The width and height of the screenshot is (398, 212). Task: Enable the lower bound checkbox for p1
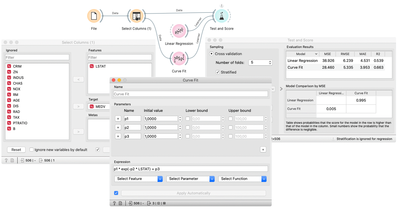pos(188,119)
